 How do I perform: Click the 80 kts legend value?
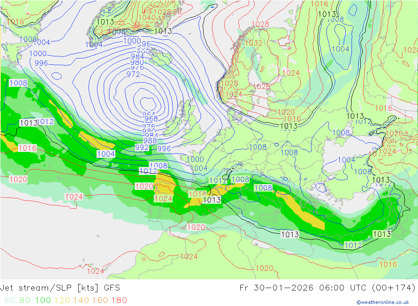[25, 301]
